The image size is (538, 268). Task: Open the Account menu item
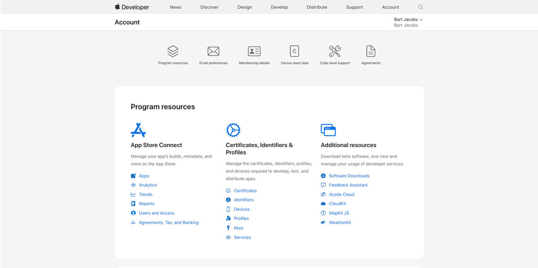pyautogui.click(x=390, y=7)
